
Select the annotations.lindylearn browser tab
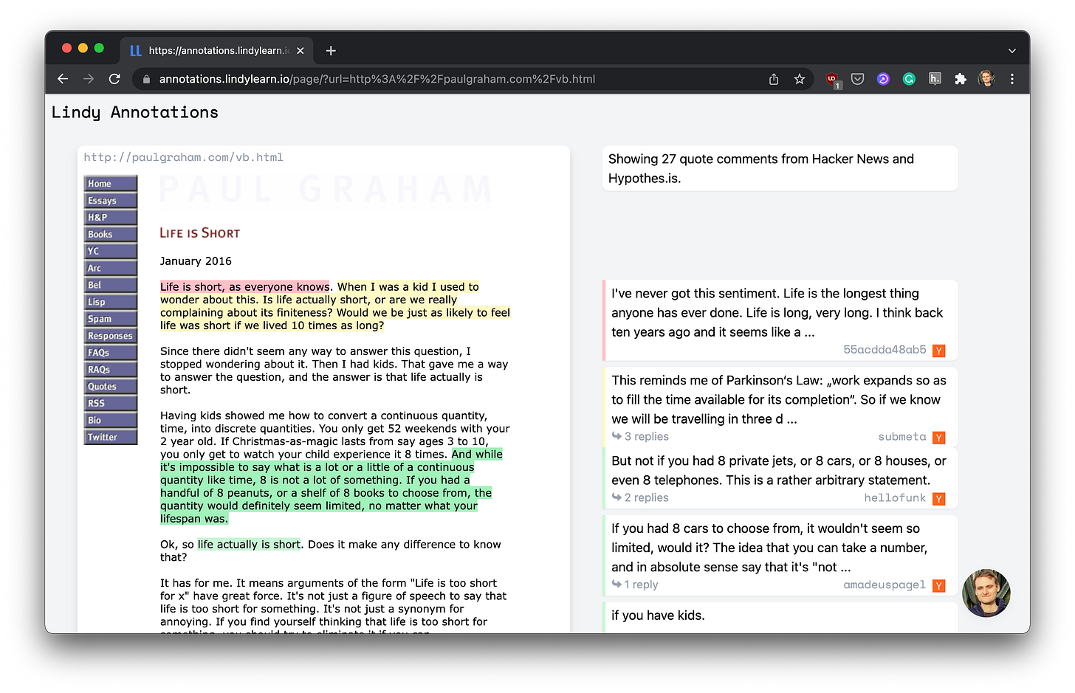217,51
